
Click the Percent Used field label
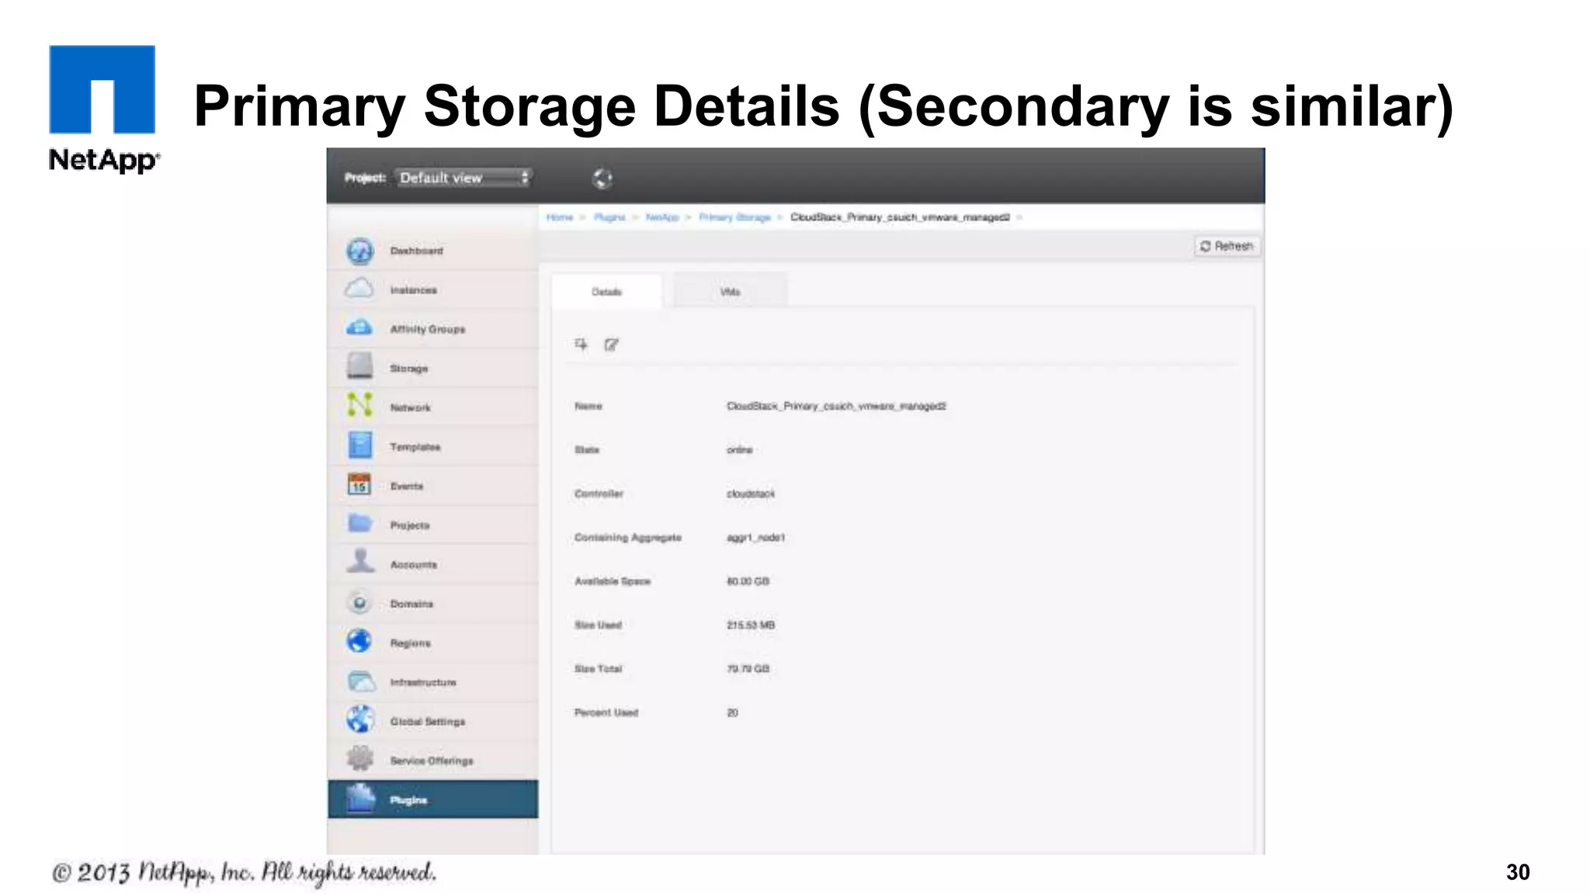click(606, 712)
